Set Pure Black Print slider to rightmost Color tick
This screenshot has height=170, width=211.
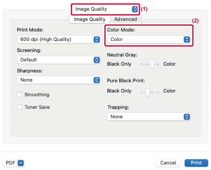click(x=158, y=91)
